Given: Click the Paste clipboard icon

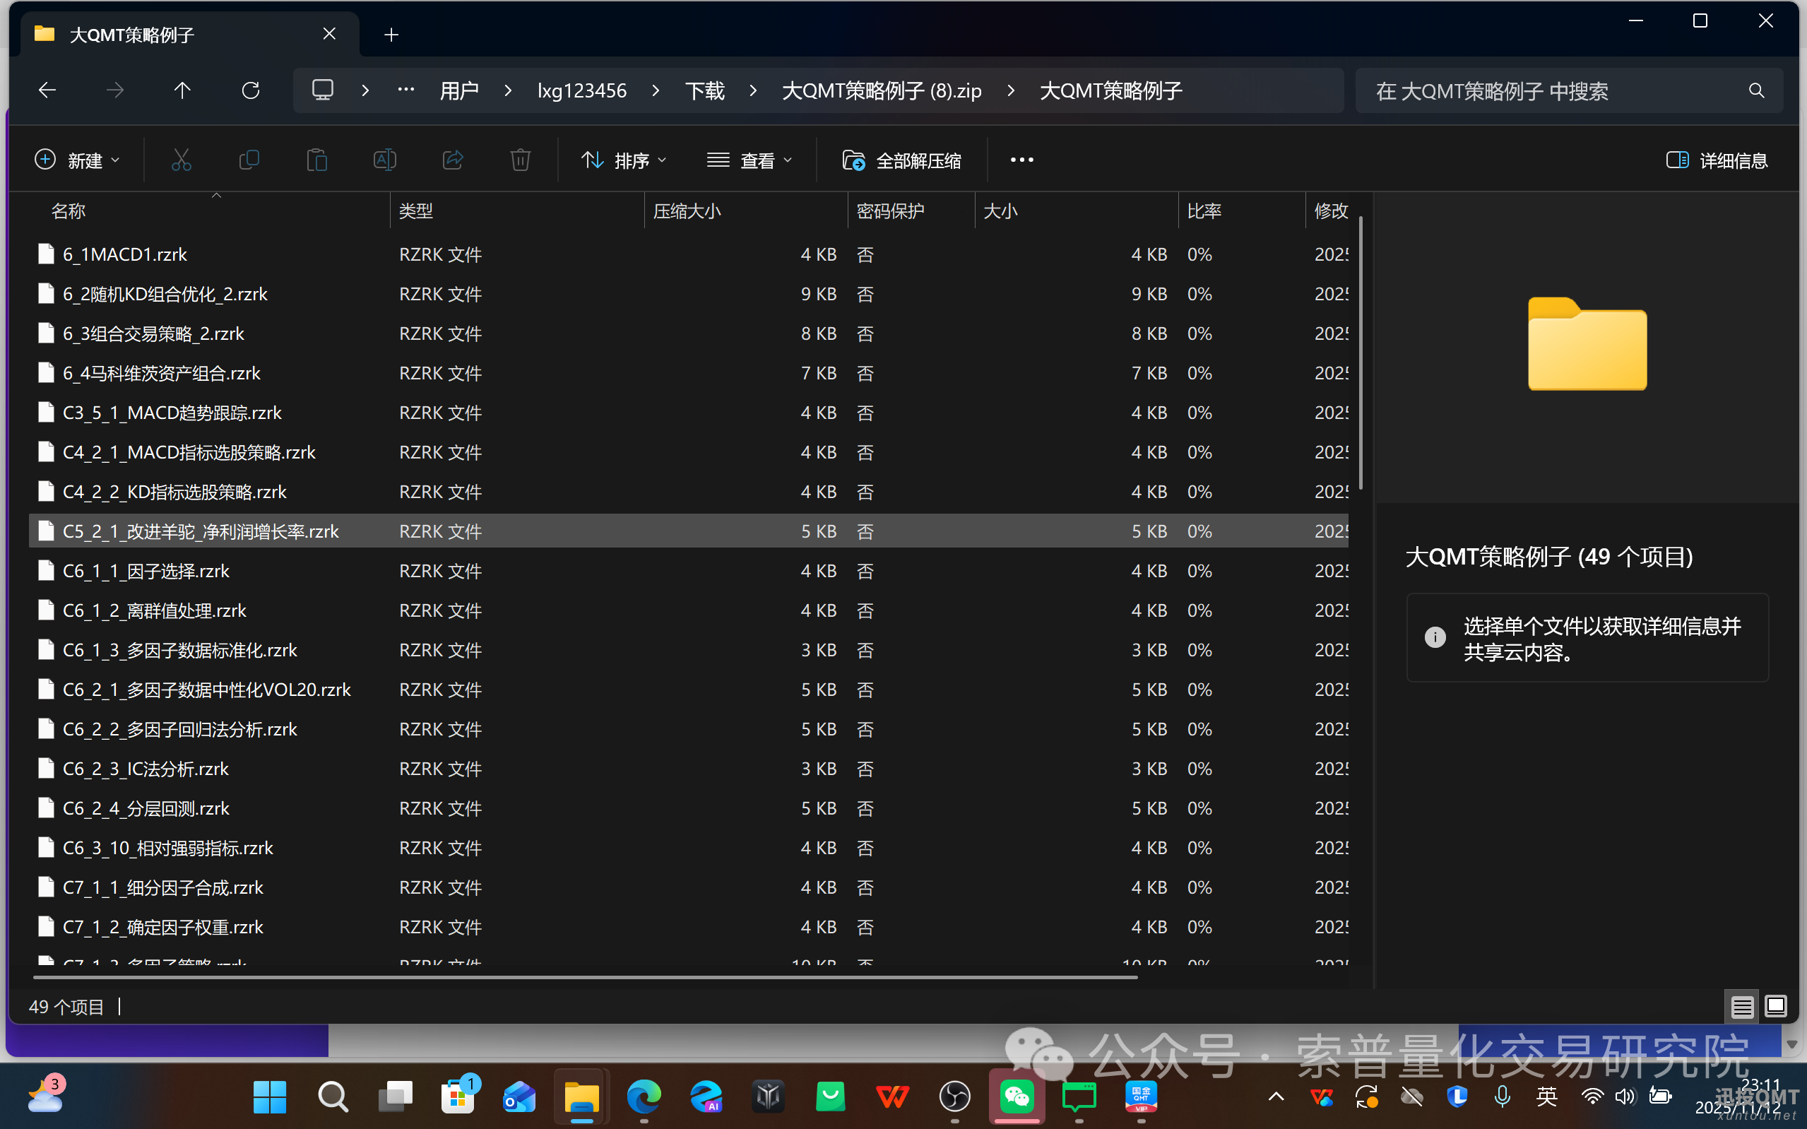Looking at the screenshot, I should pyautogui.click(x=316, y=160).
